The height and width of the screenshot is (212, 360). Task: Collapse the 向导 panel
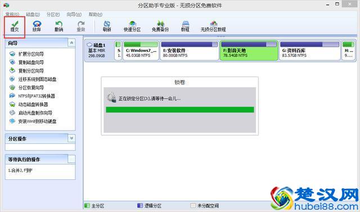tap(71, 43)
